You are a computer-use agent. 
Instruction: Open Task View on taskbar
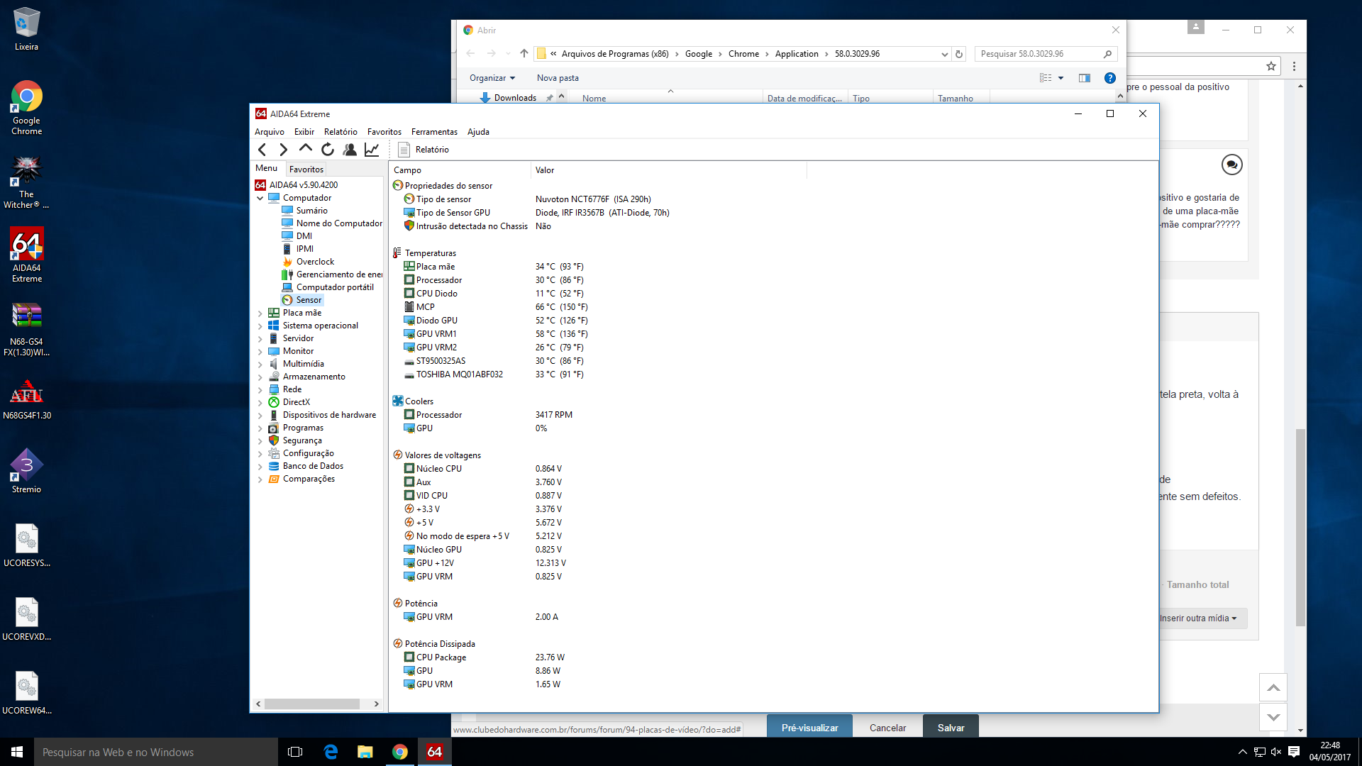295,752
